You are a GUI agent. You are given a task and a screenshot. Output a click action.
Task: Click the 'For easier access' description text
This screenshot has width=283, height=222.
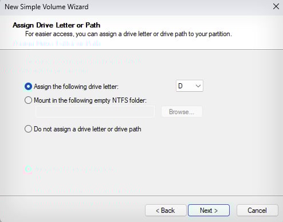(128, 34)
